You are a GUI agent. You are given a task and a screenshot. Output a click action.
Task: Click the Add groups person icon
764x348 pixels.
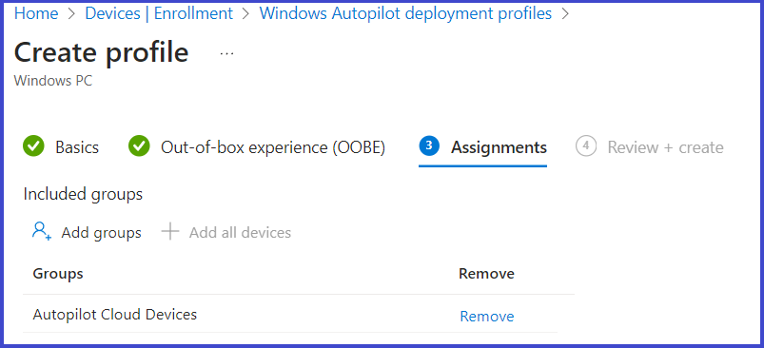coord(42,231)
